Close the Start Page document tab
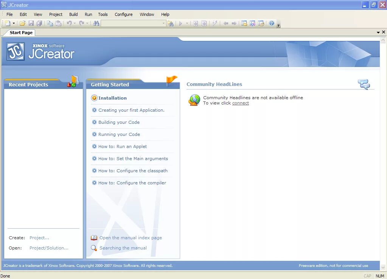This screenshot has height=279, width=387. point(384,32)
